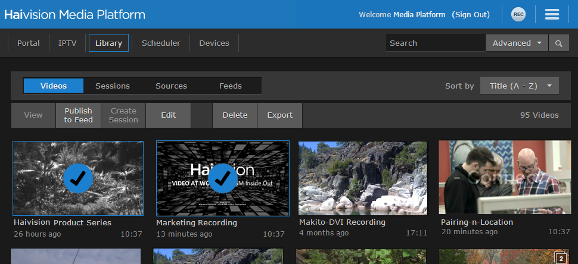Expand the Advanced search dropdown

coord(517,43)
